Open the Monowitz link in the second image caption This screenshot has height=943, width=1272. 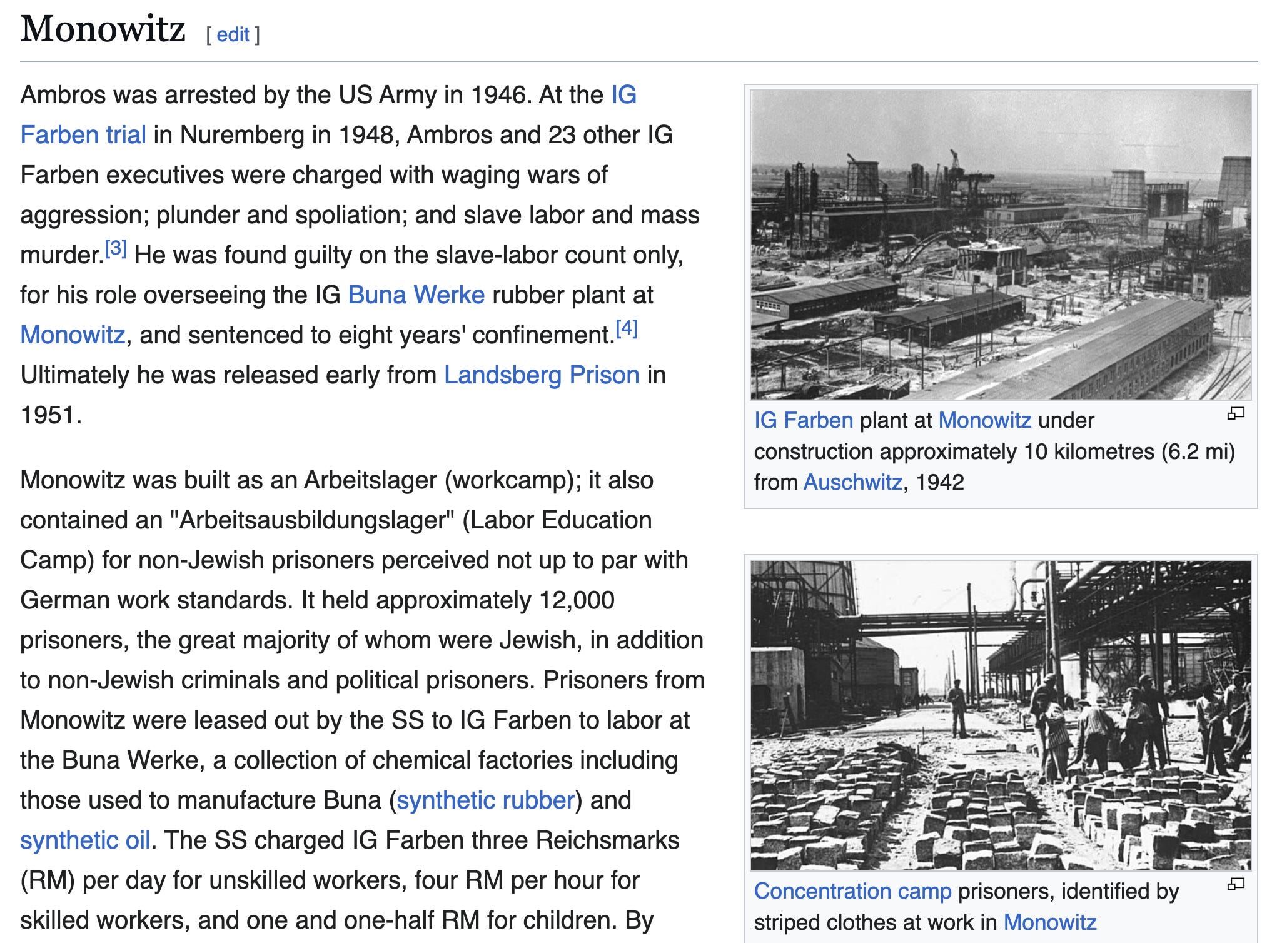click(x=1050, y=922)
